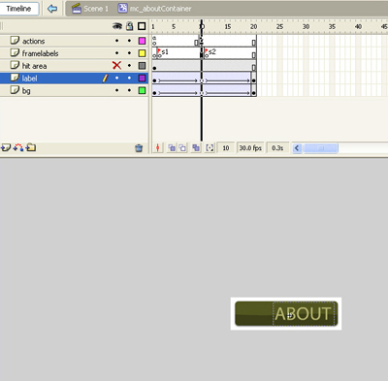Image resolution: width=388 pixels, height=381 pixels.
Task: Select mc_aboutContainer in the breadcrumb
Action: 155,9
